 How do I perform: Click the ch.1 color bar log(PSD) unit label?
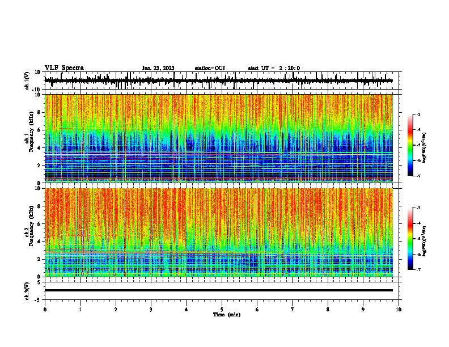click(425, 147)
